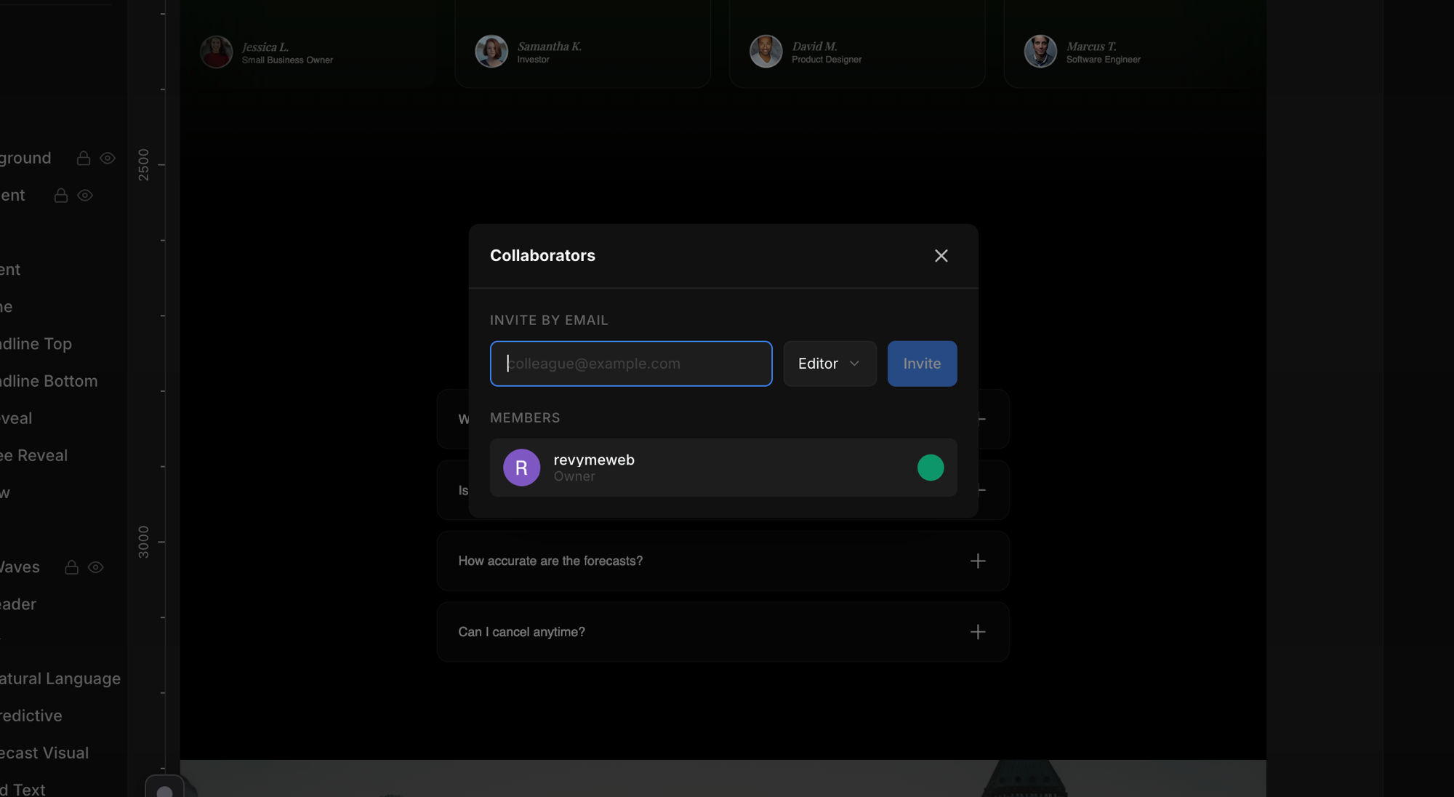Expand 'How accurate are the forecasts?' question
The width and height of the screenshot is (1454, 797).
click(x=723, y=561)
